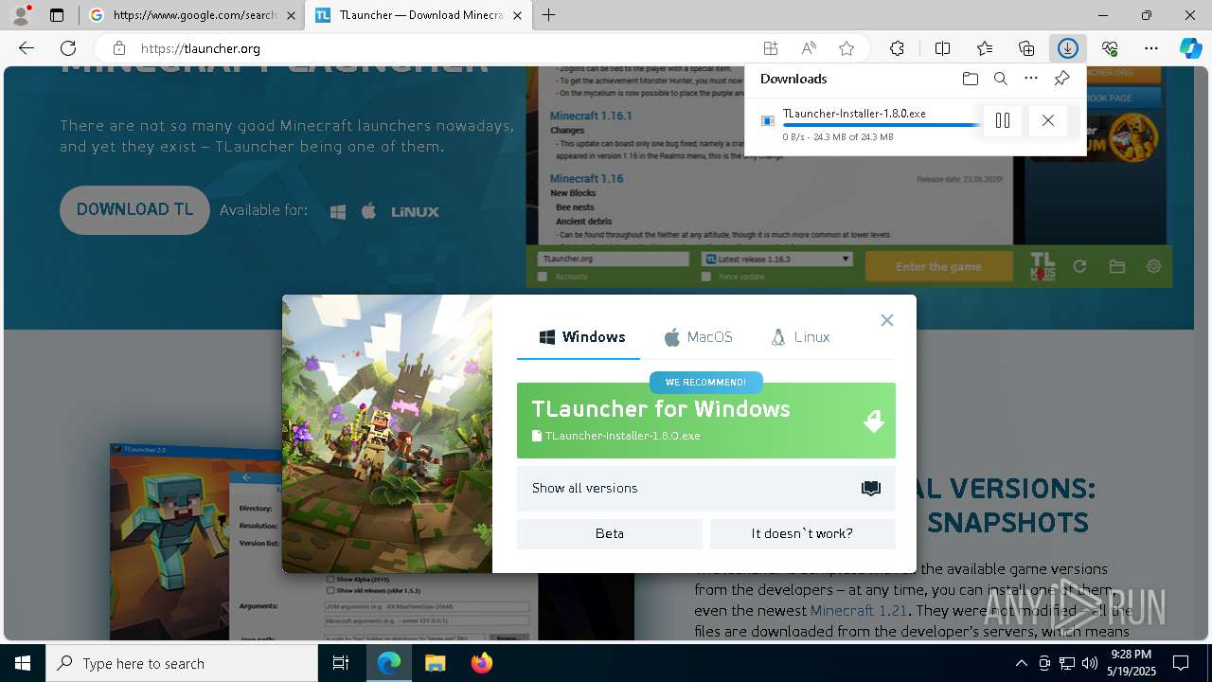Select the LINUX platform logo
The height and width of the screenshot is (682, 1212).
point(415,211)
